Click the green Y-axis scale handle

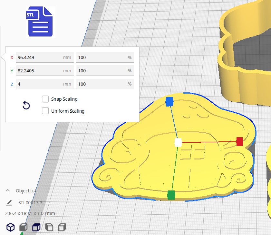171,195
